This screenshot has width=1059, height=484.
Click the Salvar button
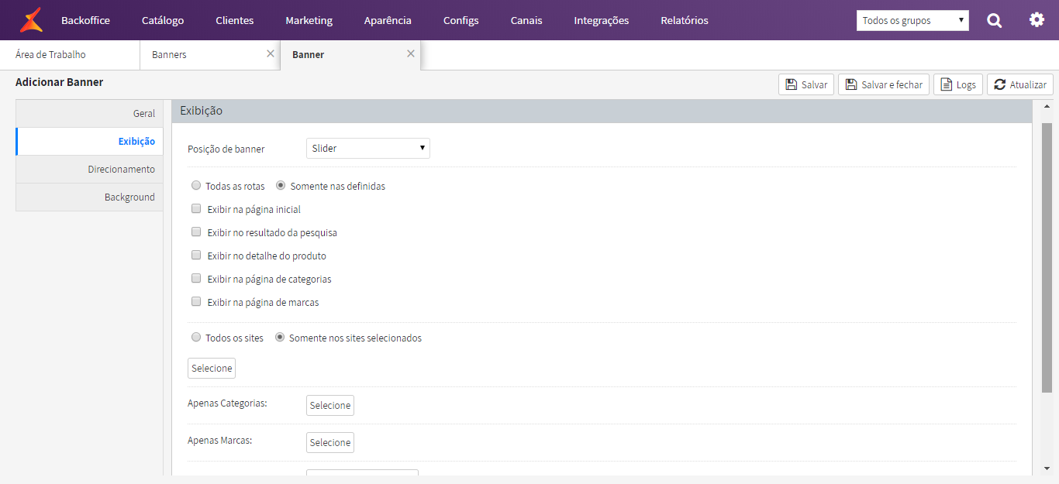point(806,84)
